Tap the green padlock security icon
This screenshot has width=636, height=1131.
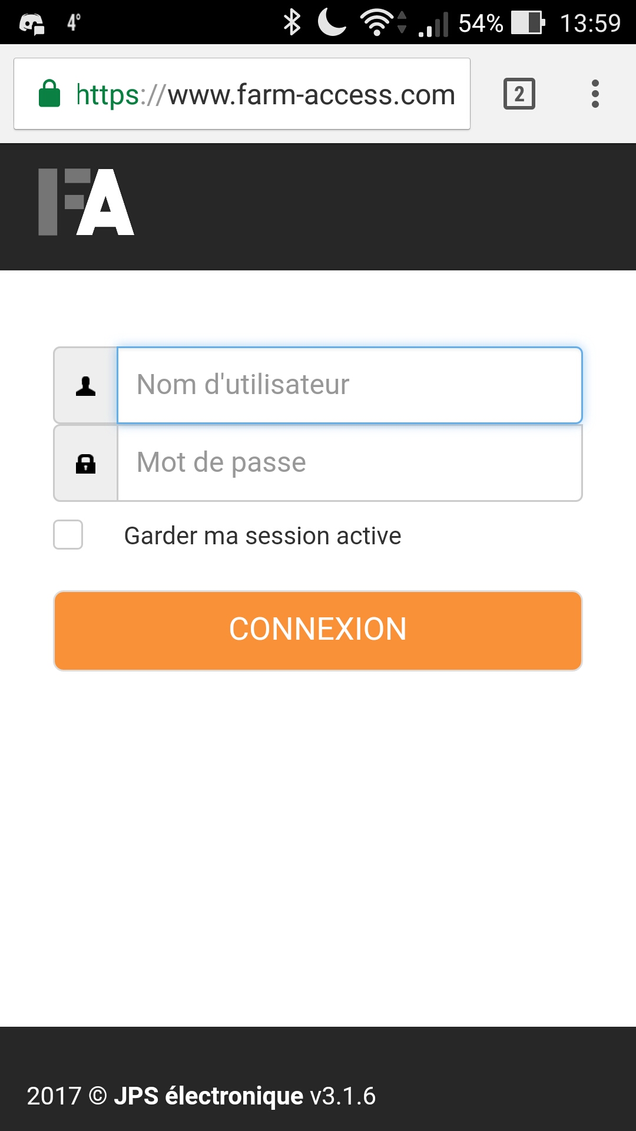coord(49,94)
